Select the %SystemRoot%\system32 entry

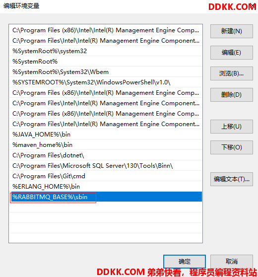pos(106,51)
